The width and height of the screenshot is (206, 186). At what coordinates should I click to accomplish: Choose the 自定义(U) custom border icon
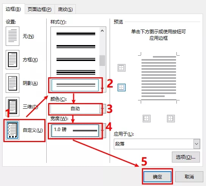13,130
